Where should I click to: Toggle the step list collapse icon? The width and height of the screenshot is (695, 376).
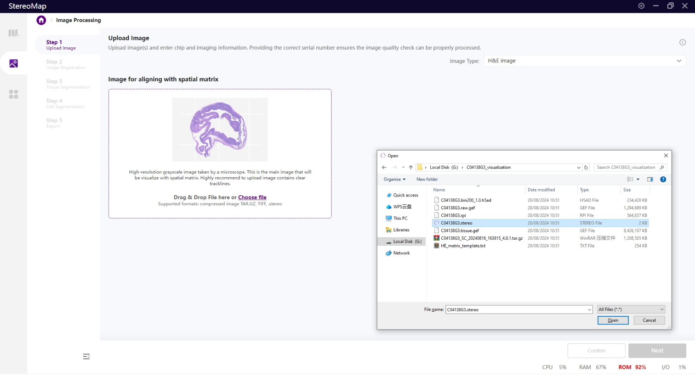(86, 357)
